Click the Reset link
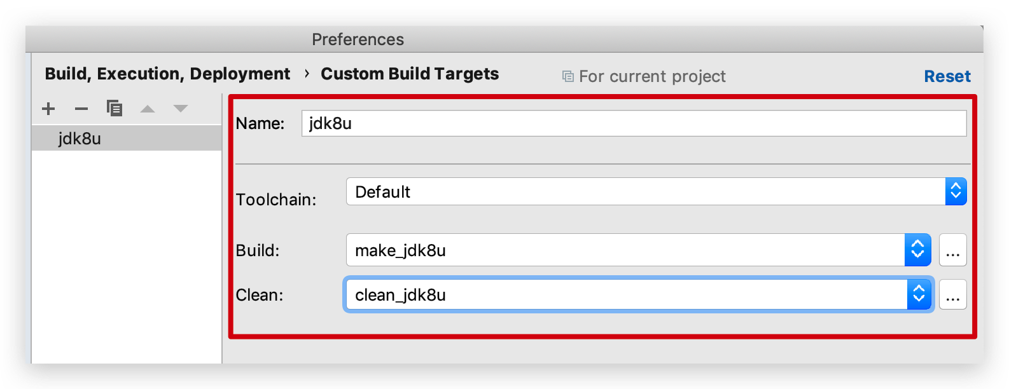The height and width of the screenshot is (389, 1009). pos(947,76)
